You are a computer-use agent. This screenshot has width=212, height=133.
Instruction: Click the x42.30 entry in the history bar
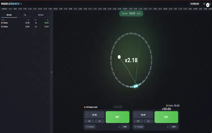[x=165, y=9]
